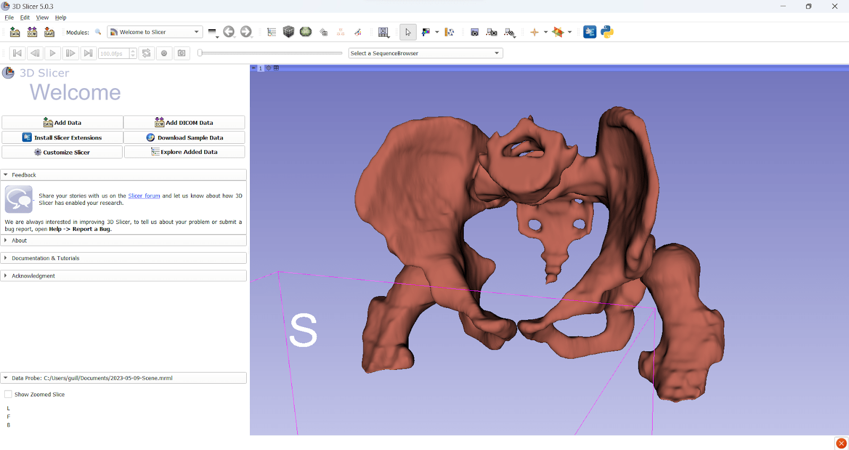Open the Load Data toolbar icon
This screenshot has width=849, height=450.
pyautogui.click(x=15, y=32)
